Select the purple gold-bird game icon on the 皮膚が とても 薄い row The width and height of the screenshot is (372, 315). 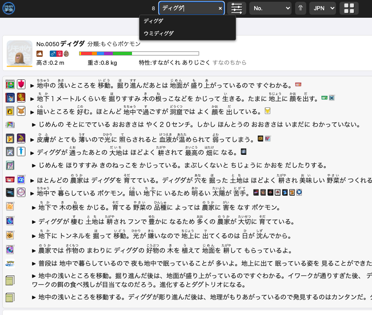point(21,138)
